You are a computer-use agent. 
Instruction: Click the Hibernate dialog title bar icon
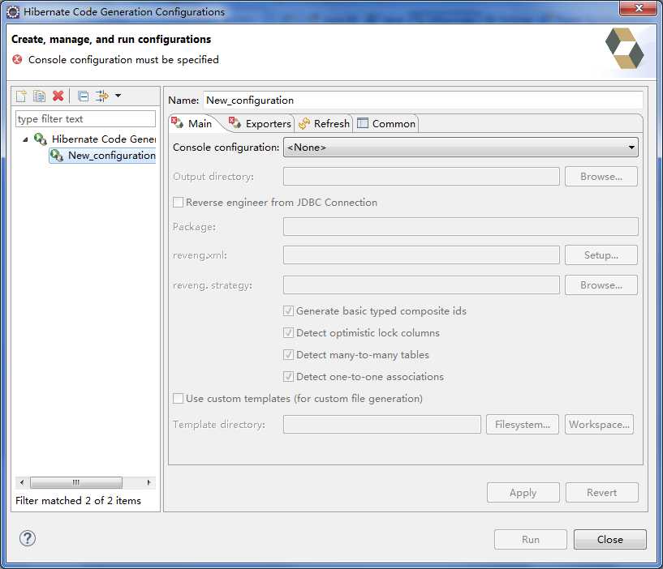[x=13, y=12]
